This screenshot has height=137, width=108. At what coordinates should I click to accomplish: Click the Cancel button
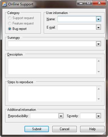click(x=65, y=129)
